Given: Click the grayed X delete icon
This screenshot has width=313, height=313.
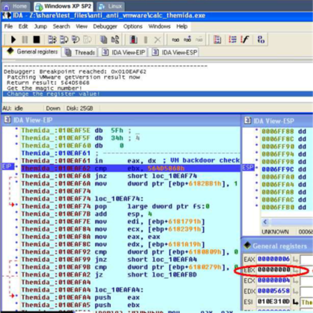Looking at the screenshot, I should pyautogui.click(x=157, y=40).
